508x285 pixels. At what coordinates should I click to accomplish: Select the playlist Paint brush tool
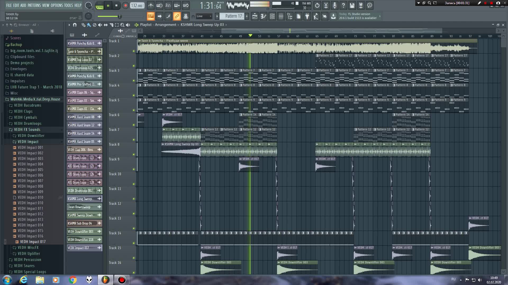tap(89, 25)
